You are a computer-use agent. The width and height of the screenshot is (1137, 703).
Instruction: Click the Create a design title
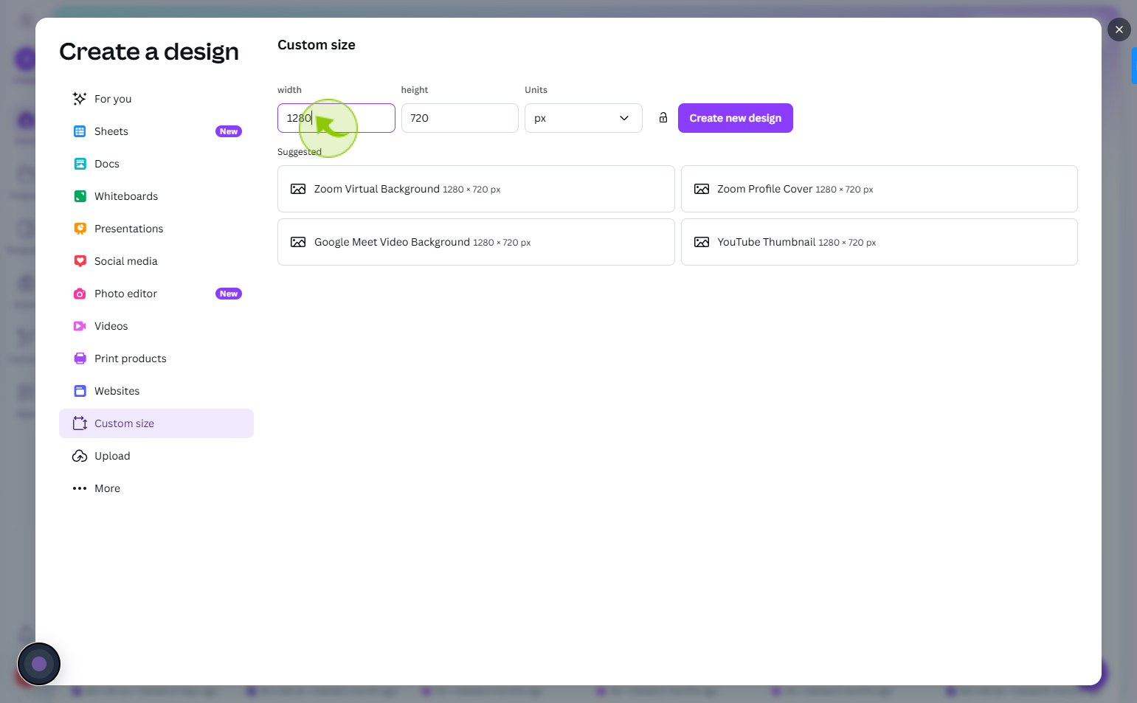point(149,52)
